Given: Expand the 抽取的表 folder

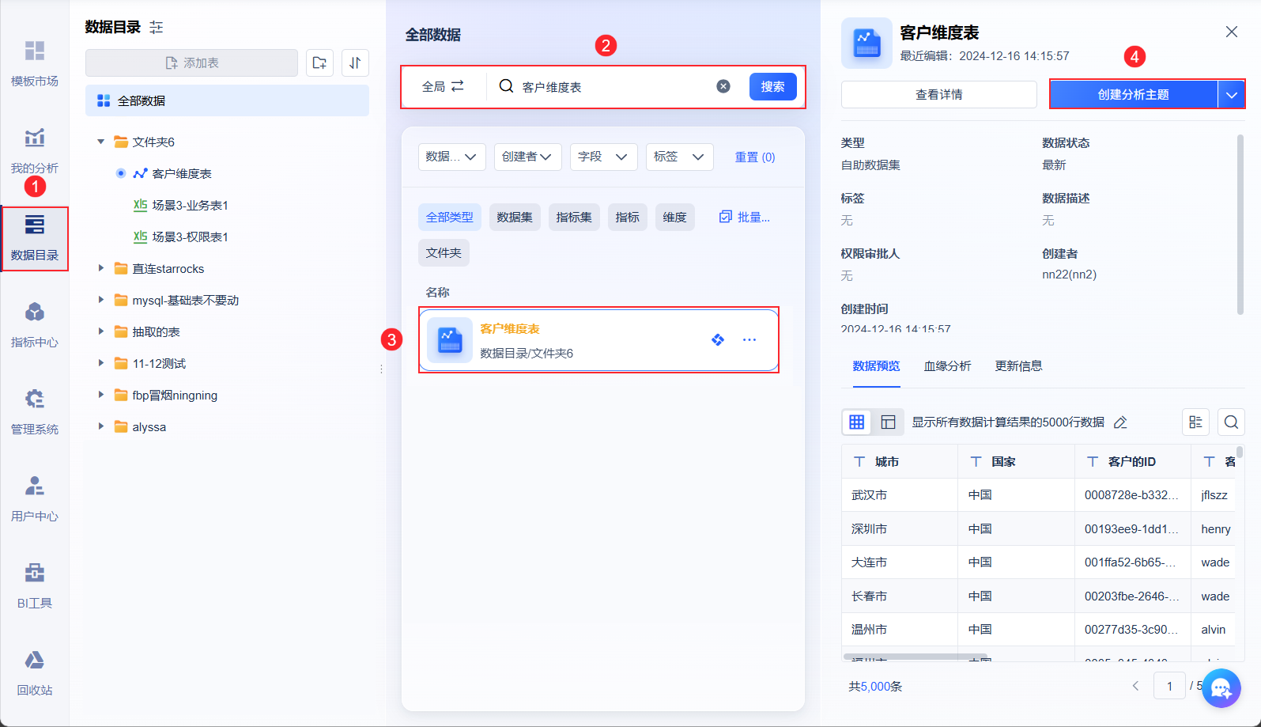Looking at the screenshot, I should coord(101,331).
